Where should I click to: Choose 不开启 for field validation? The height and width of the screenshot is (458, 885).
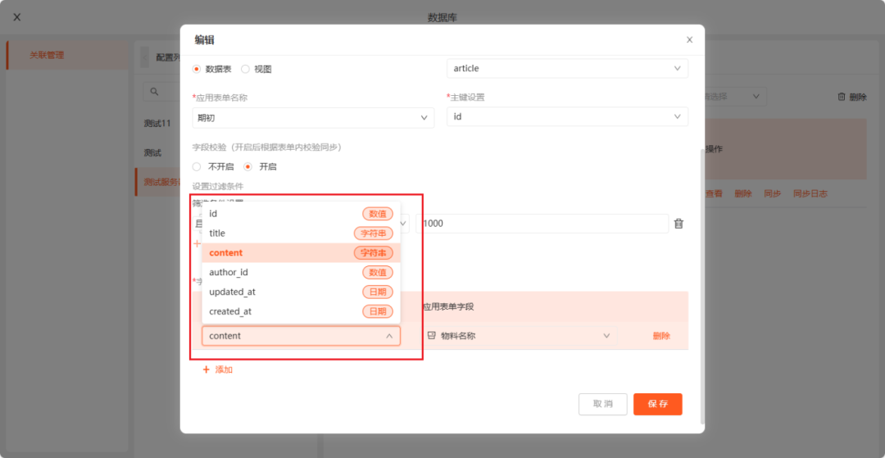[197, 167]
